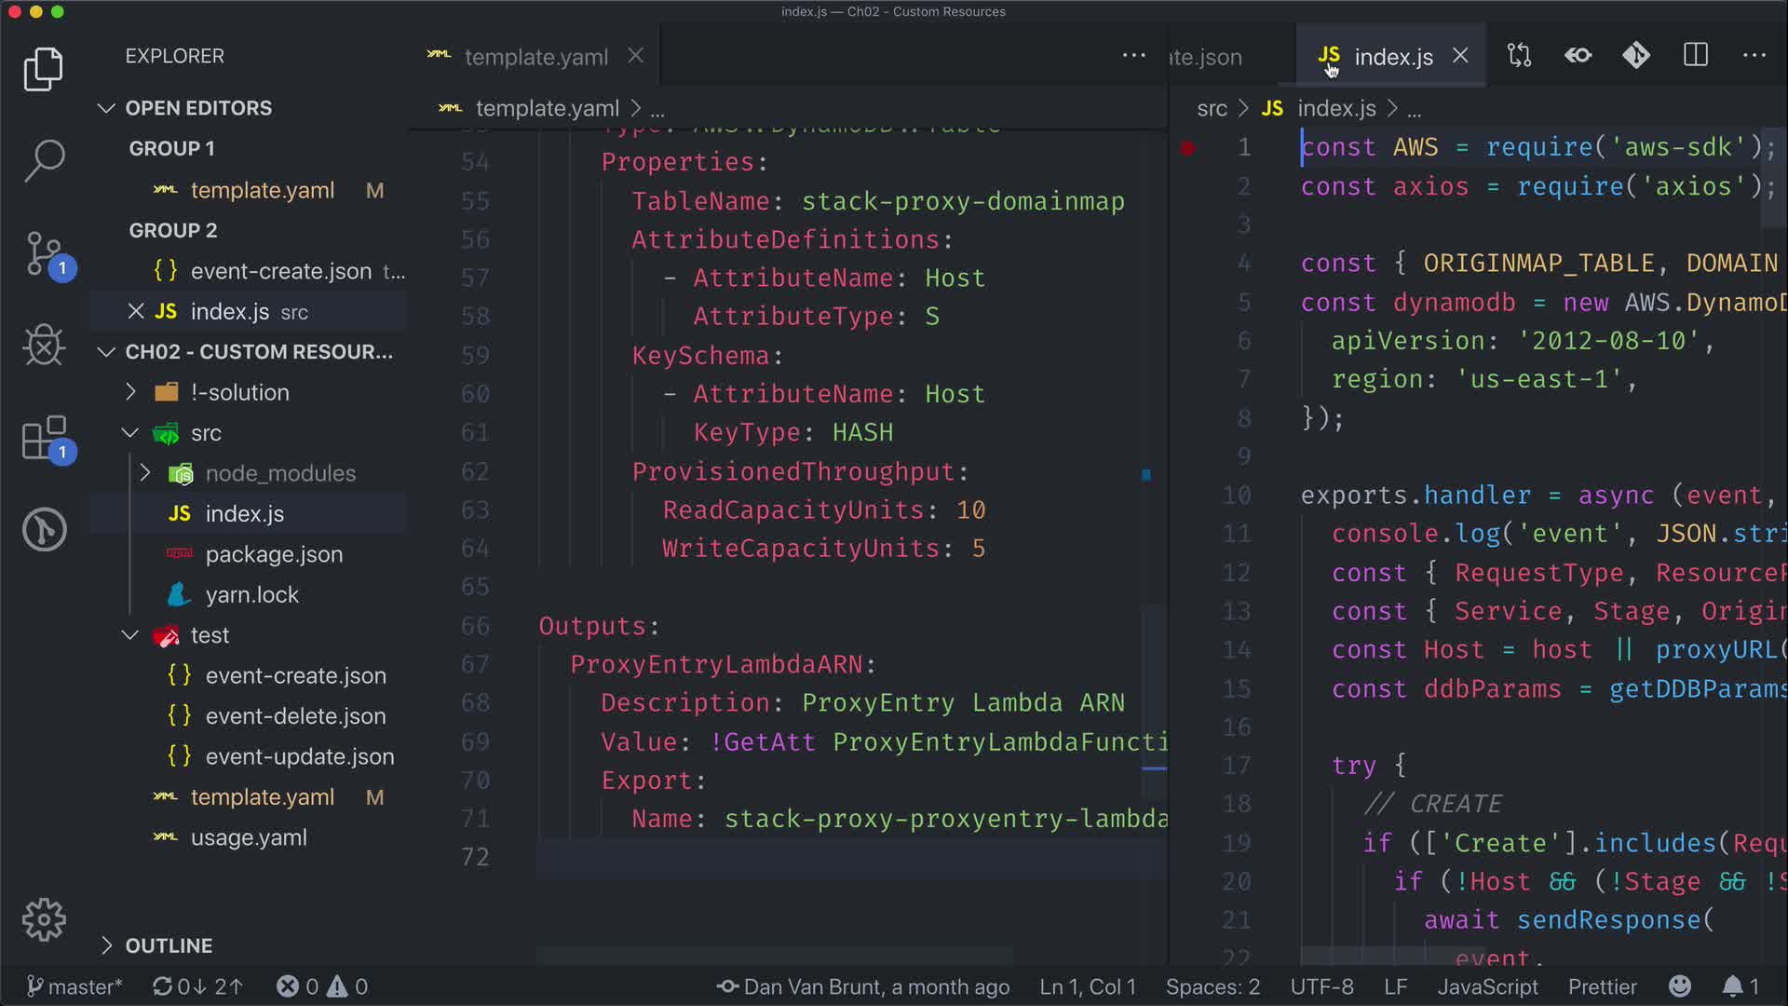The width and height of the screenshot is (1788, 1006).
Task: Change language mode from JavaScript
Action: pyautogui.click(x=1487, y=986)
